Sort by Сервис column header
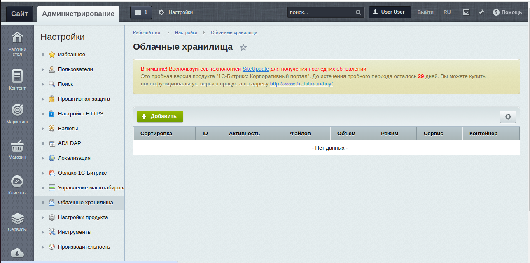 pyautogui.click(x=440, y=134)
